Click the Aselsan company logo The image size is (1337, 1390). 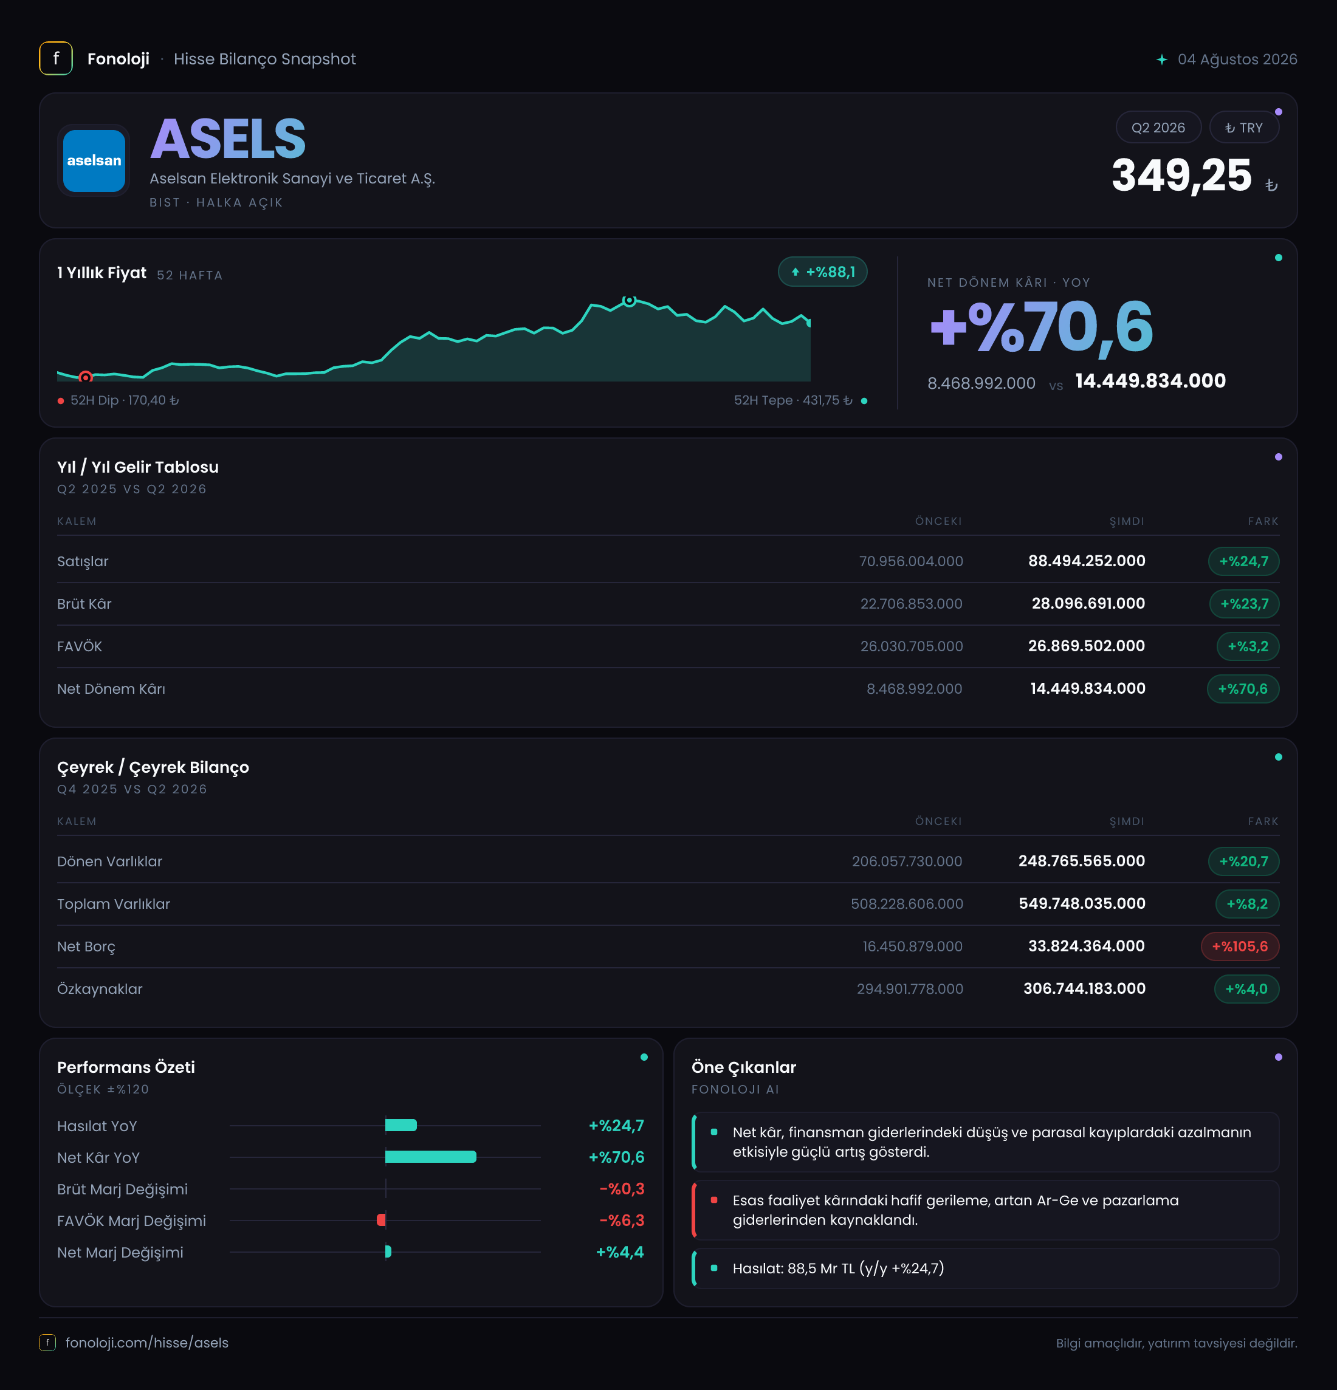[x=94, y=160]
